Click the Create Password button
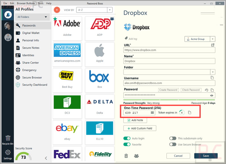This screenshot has width=226, height=164. [x=168, y=90]
